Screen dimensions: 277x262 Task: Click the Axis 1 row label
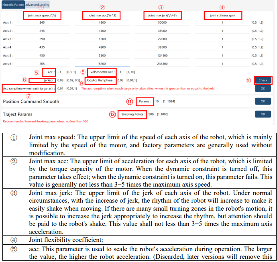pos(8,22)
